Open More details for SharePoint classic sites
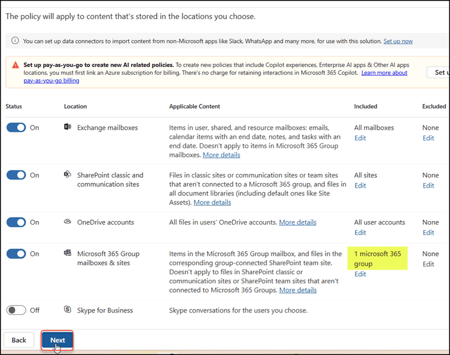This screenshot has height=355, width=450. pyautogui.click(x=212, y=202)
